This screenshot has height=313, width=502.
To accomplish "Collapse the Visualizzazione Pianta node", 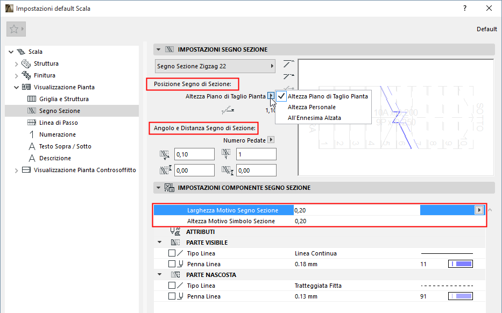I will 16,87.
